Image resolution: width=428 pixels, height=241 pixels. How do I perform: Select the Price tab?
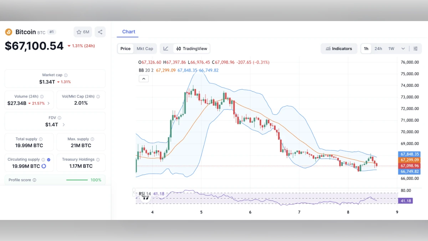click(x=125, y=49)
